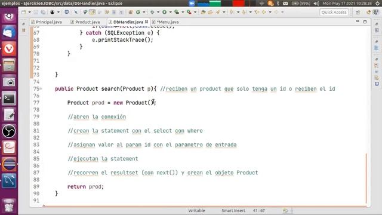Click the 'Smart Insert' status bar entry
Viewport: 382px width, 215px height.
pos(233,210)
